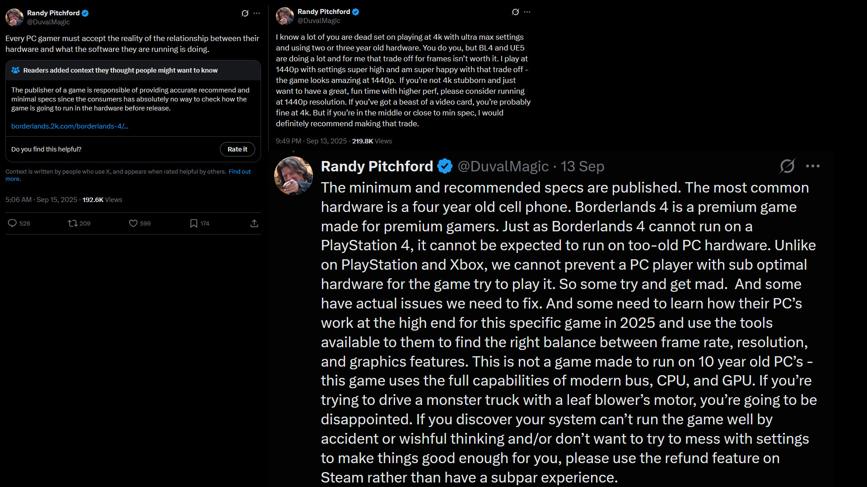Open the more options menu on left tweet
This screenshot has width=867, height=487.
(257, 14)
